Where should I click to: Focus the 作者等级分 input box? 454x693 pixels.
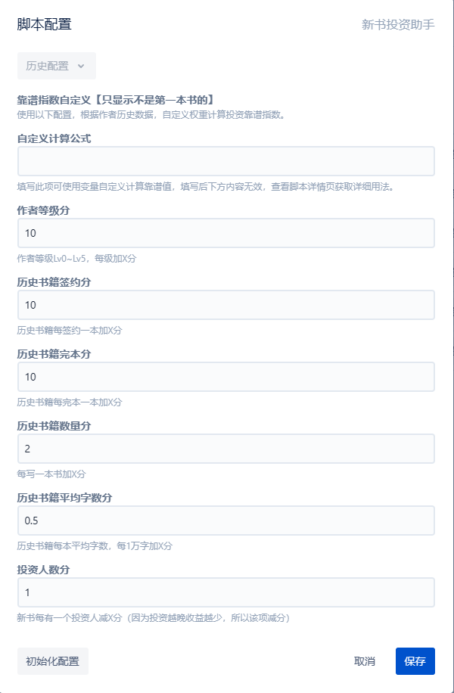[225, 233]
